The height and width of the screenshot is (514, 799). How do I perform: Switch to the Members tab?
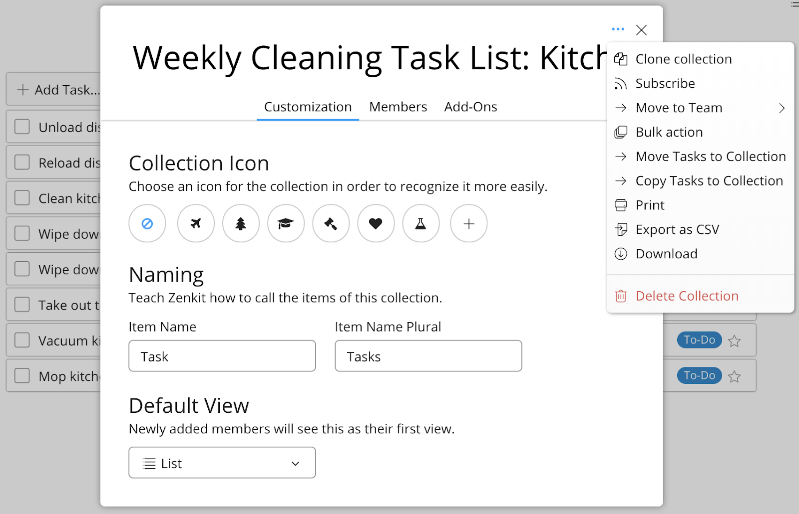click(398, 107)
